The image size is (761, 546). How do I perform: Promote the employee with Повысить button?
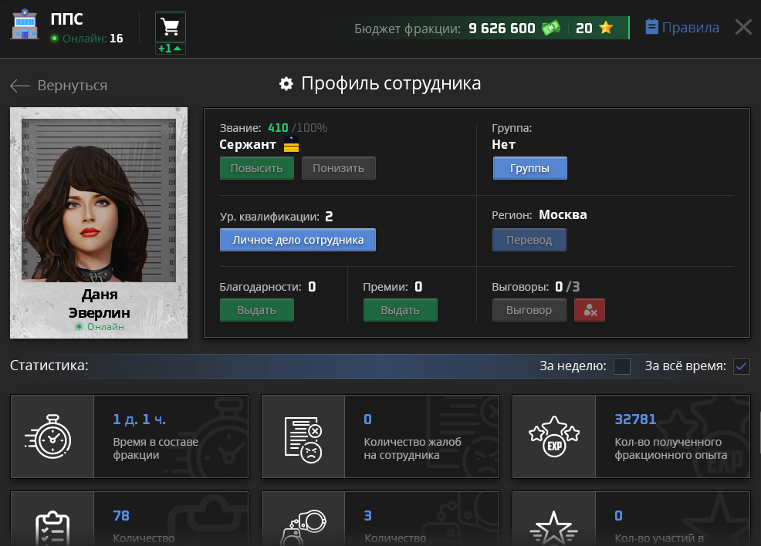(256, 168)
